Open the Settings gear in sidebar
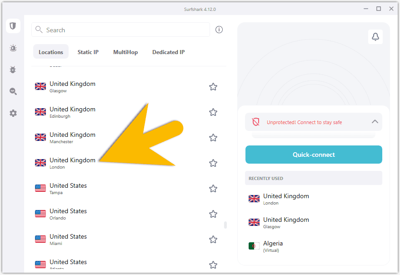 click(x=13, y=113)
